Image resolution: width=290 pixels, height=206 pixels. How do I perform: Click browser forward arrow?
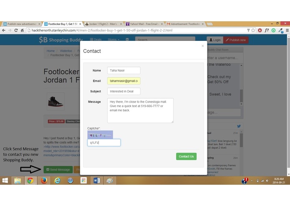click(10, 30)
